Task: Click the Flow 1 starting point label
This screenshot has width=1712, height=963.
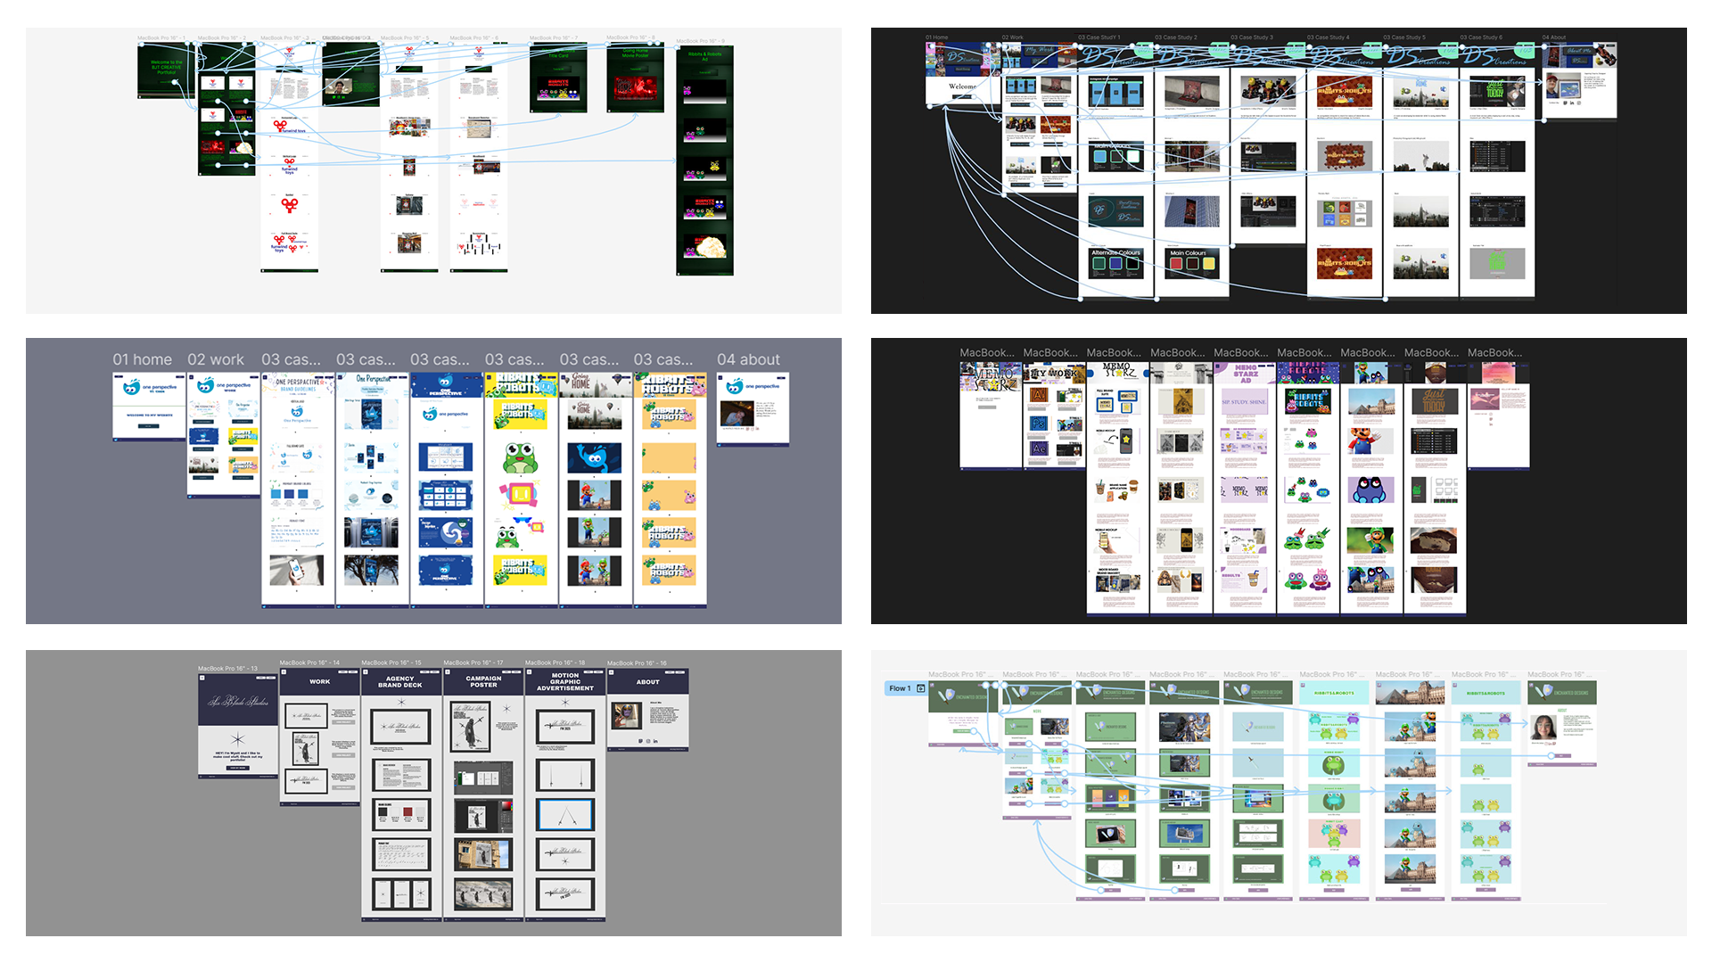Action: tap(900, 688)
